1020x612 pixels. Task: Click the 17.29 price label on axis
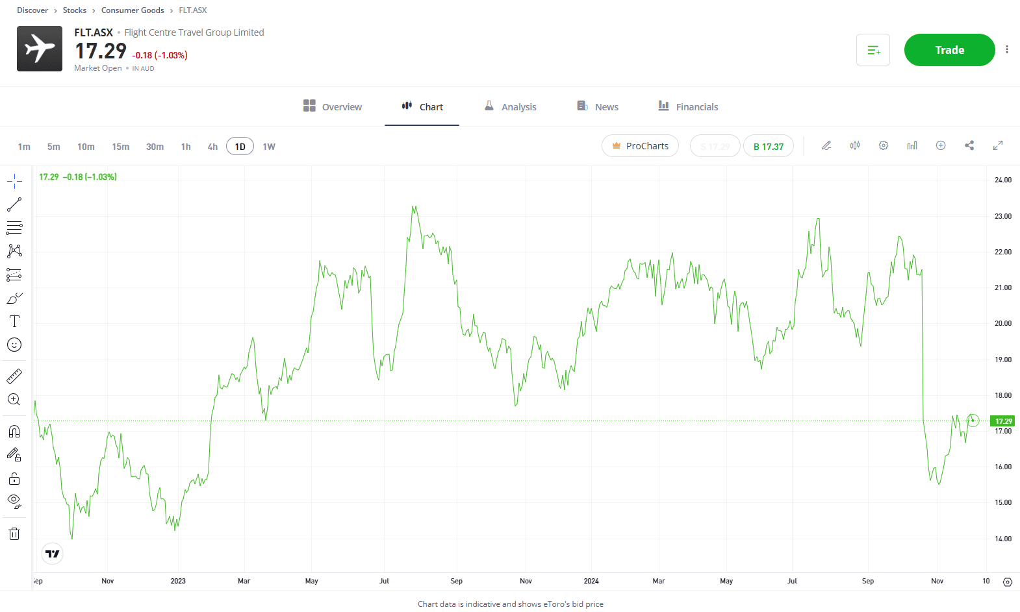pos(1002,421)
